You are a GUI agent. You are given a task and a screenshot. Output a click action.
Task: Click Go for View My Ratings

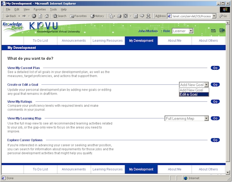pyautogui.click(x=215, y=101)
